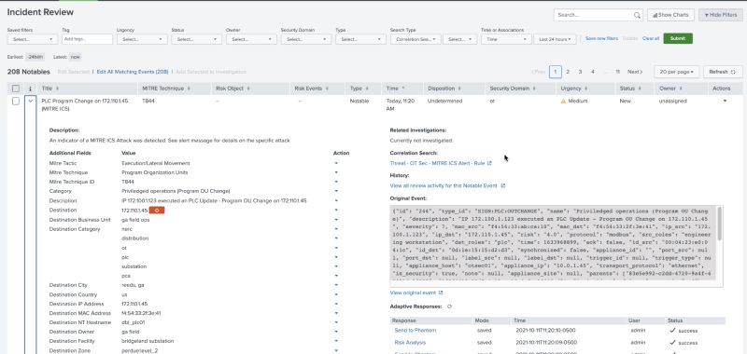
Task: Refresh Adaptive Responses with circular arrow icon
Action: (x=449, y=306)
